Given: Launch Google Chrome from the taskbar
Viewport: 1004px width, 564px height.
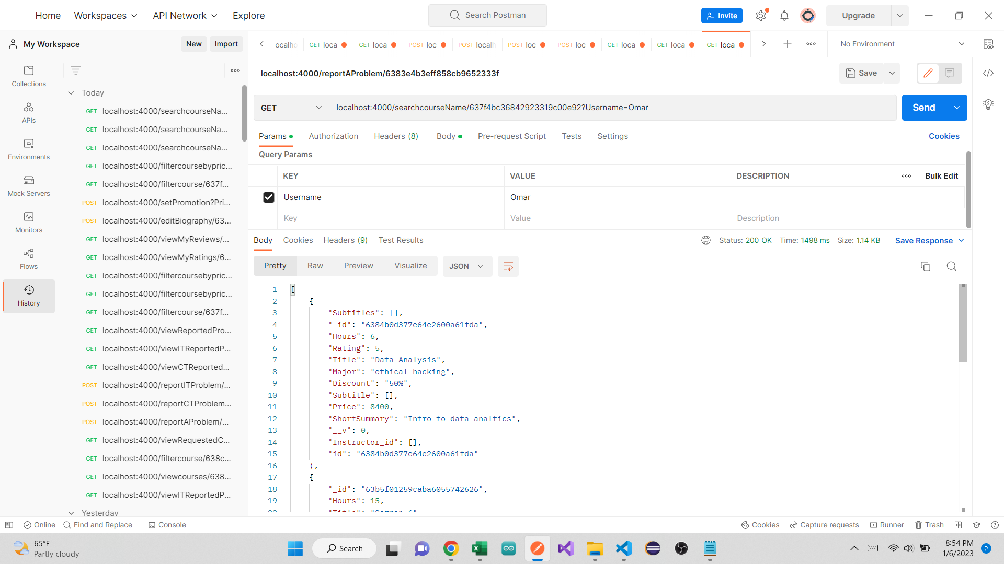Looking at the screenshot, I should [451, 548].
